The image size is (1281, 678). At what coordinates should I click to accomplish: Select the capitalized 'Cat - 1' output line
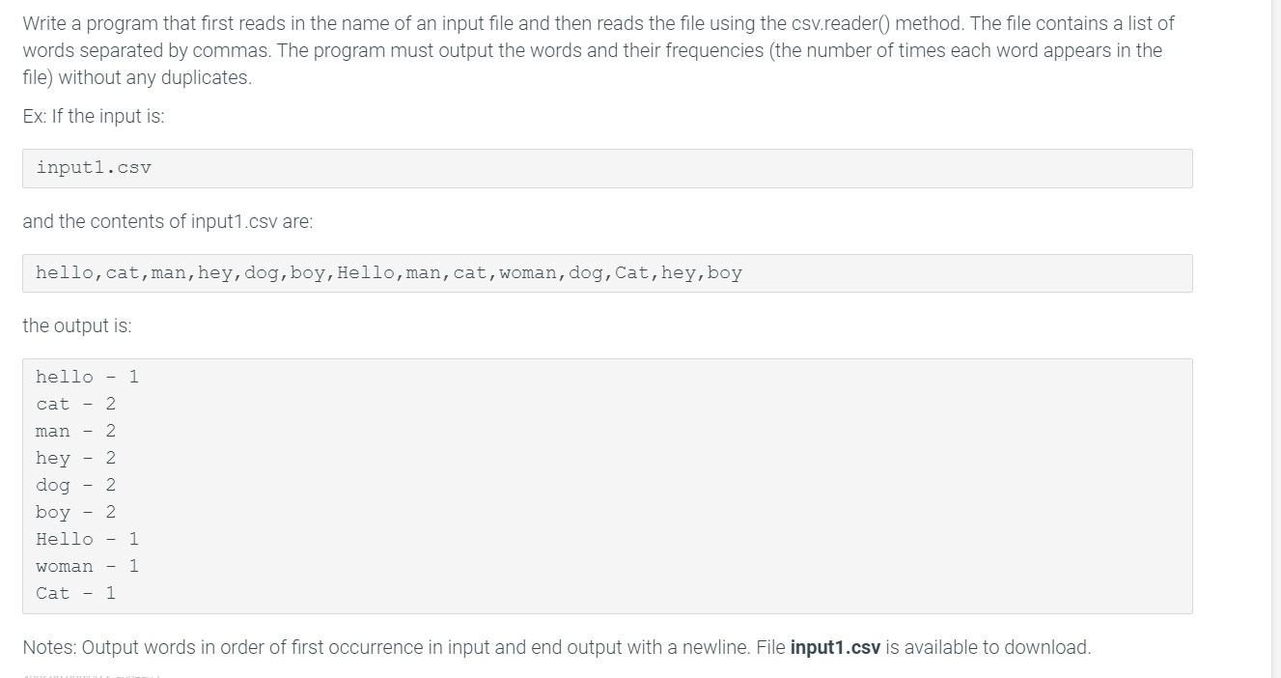click(x=75, y=593)
